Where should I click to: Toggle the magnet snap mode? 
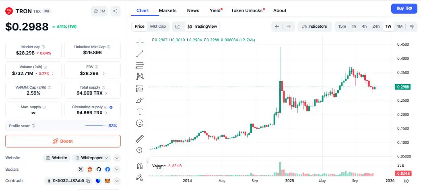[140, 166]
